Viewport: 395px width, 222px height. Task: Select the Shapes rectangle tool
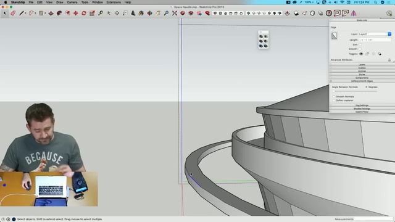(41, 13)
